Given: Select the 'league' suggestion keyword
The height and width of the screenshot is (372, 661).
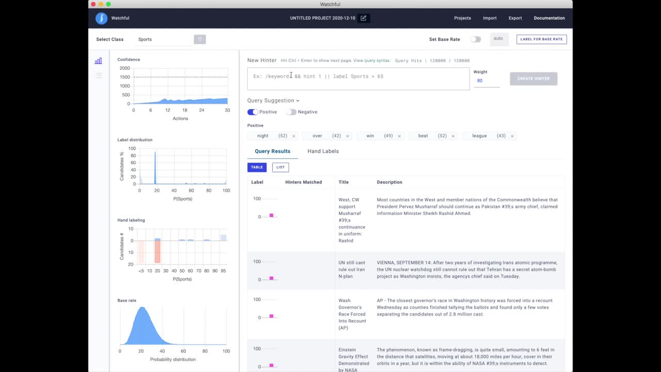Looking at the screenshot, I should click(x=479, y=136).
